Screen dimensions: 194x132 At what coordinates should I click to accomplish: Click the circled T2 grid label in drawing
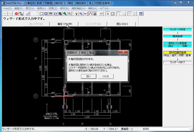[x=36, y=40]
